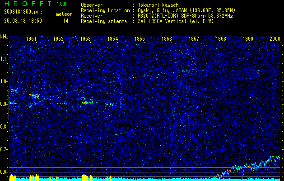Click time marker 1954
Screen dimensions: 284x181
113,38
